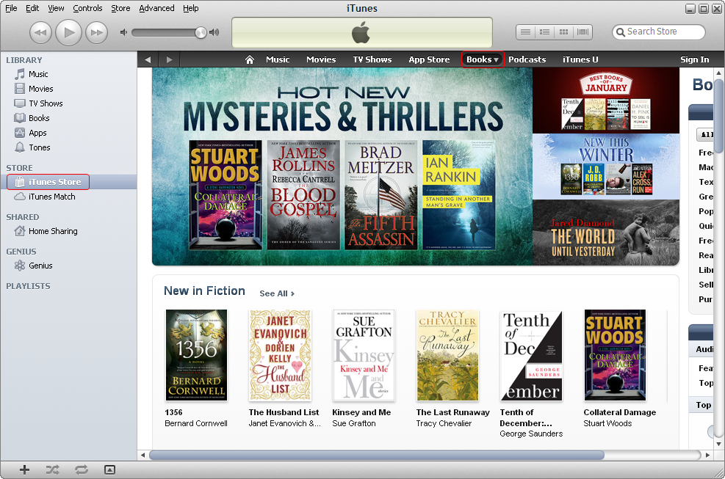Click The Fifth Assassin cover in banner
725x479 pixels.
pyautogui.click(x=381, y=195)
